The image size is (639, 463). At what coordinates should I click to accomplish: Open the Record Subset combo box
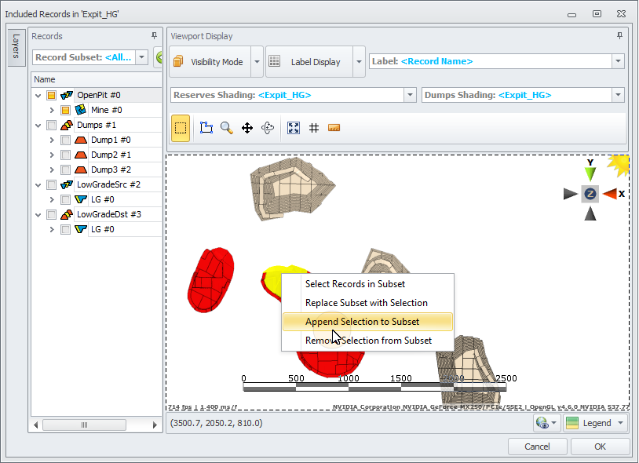(x=141, y=57)
